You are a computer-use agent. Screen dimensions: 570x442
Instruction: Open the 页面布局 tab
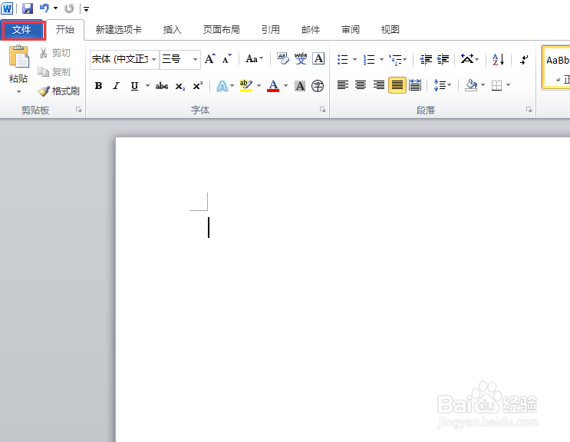(x=222, y=30)
